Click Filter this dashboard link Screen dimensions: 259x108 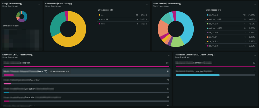pyautogui.click(x=60, y=72)
